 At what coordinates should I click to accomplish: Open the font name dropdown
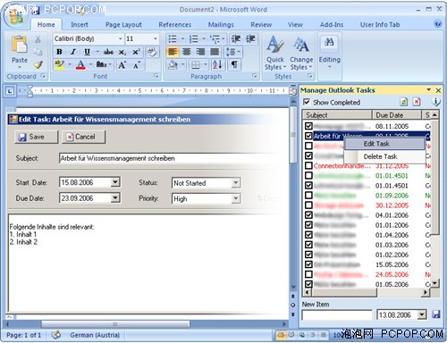click(x=121, y=38)
